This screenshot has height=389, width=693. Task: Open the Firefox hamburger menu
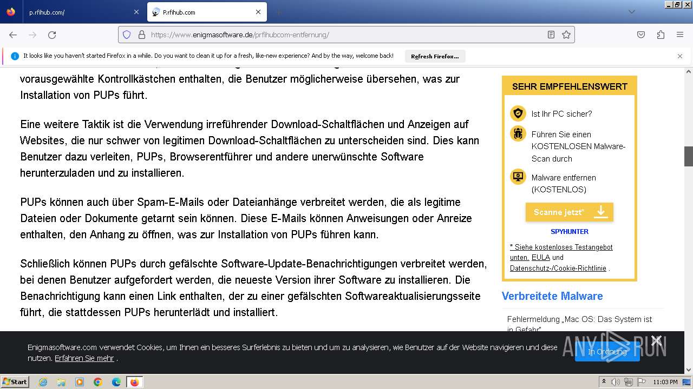pos(680,35)
